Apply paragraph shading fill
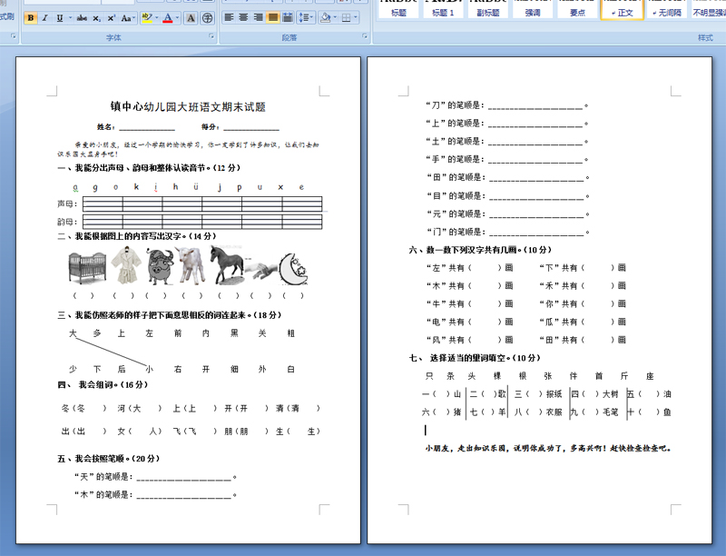726x556 pixels. coord(326,17)
